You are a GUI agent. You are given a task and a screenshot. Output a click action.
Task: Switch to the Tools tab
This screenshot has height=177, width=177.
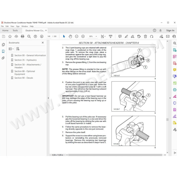(15, 31)
